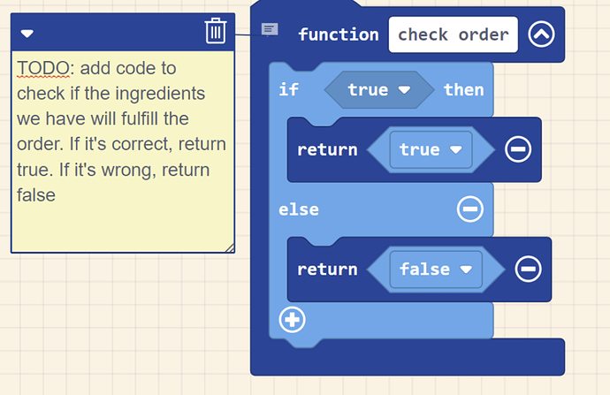Select the return label below the else branch

pyautogui.click(x=327, y=270)
